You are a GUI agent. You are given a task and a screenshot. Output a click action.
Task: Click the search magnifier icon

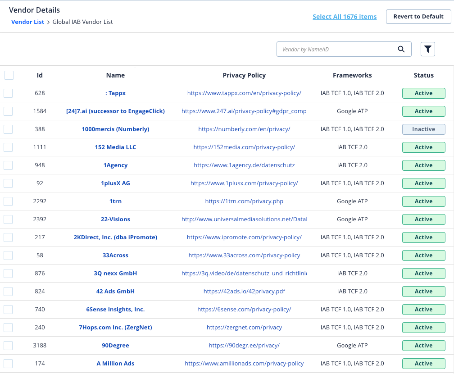[401, 49]
